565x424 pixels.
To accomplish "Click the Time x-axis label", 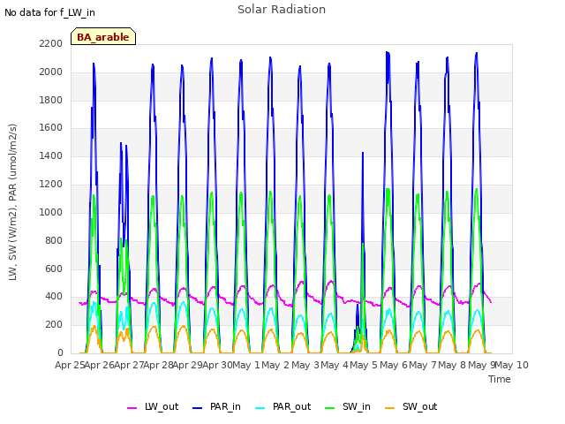I will (x=500, y=379).
